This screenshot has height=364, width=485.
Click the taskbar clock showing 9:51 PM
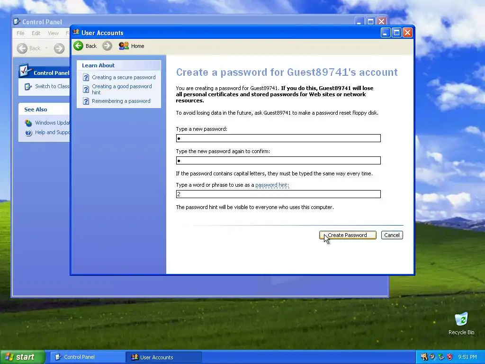coord(467,357)
